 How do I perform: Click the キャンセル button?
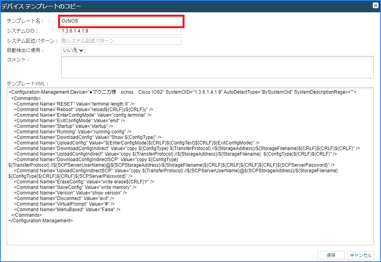pos(361,255)
